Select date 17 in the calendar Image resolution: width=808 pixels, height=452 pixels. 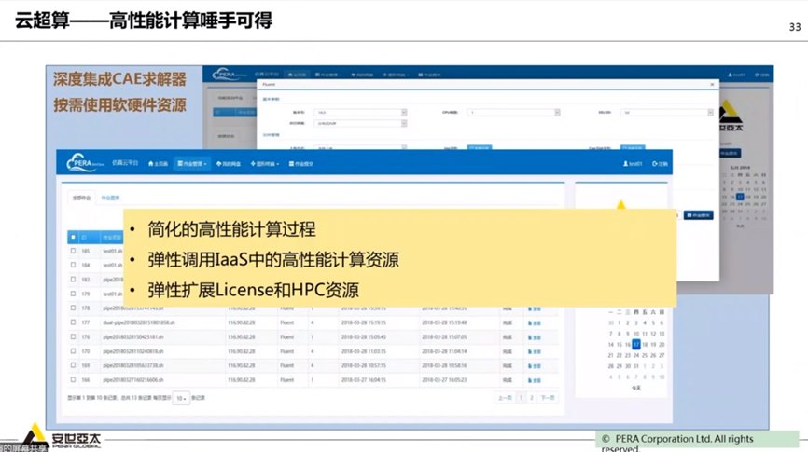pos(636,344)
